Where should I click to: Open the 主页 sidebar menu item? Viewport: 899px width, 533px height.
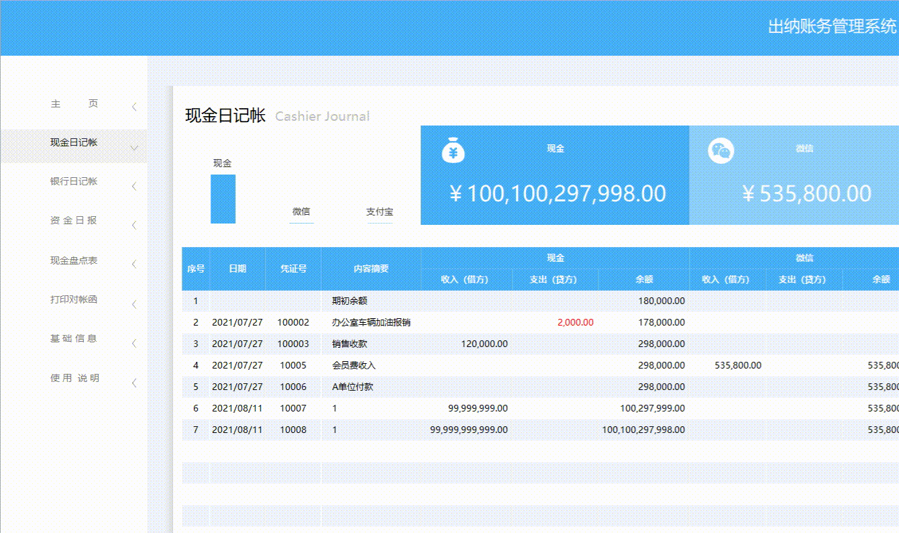[x=74, y=104]
